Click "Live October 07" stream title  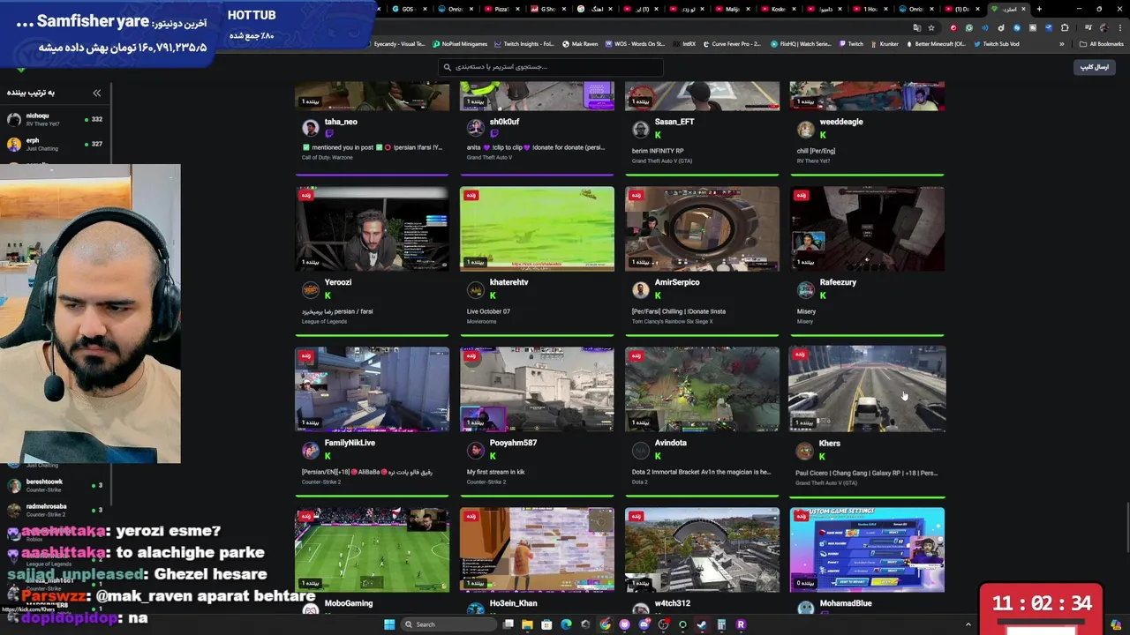(488, 311)
